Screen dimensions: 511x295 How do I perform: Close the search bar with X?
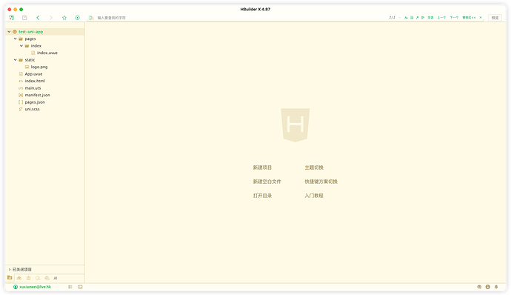click(x=481, y=18)
